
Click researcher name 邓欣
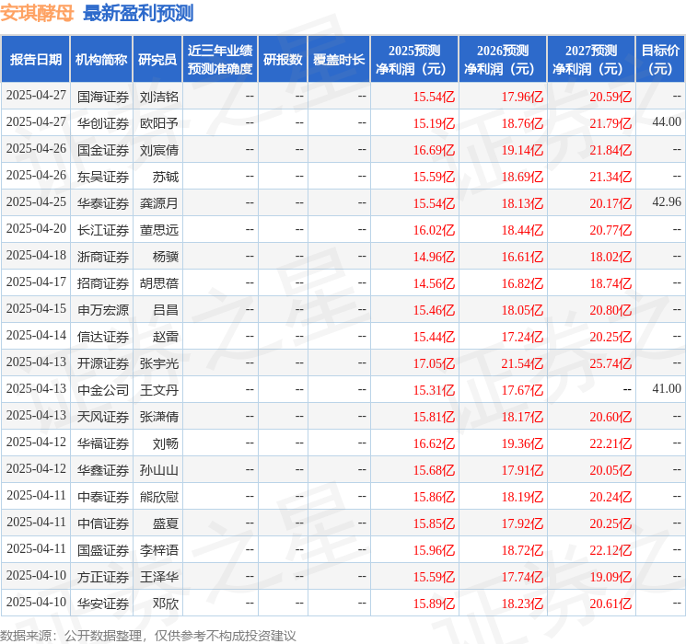pos(166,604)
